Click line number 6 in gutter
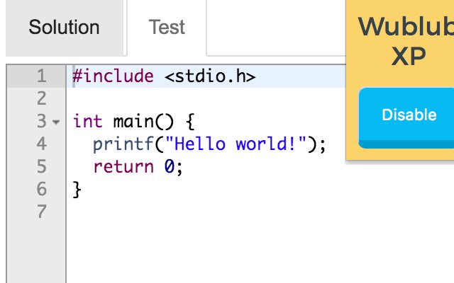The width and height of the screenshot is (454, 283). click(41, 189)
